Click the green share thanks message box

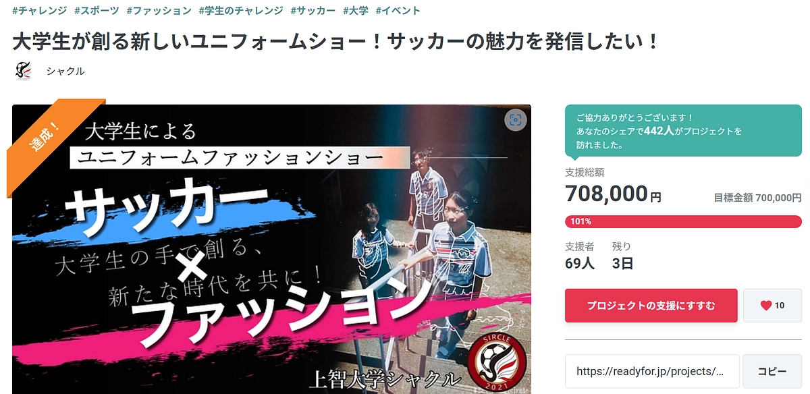(683, 131)
